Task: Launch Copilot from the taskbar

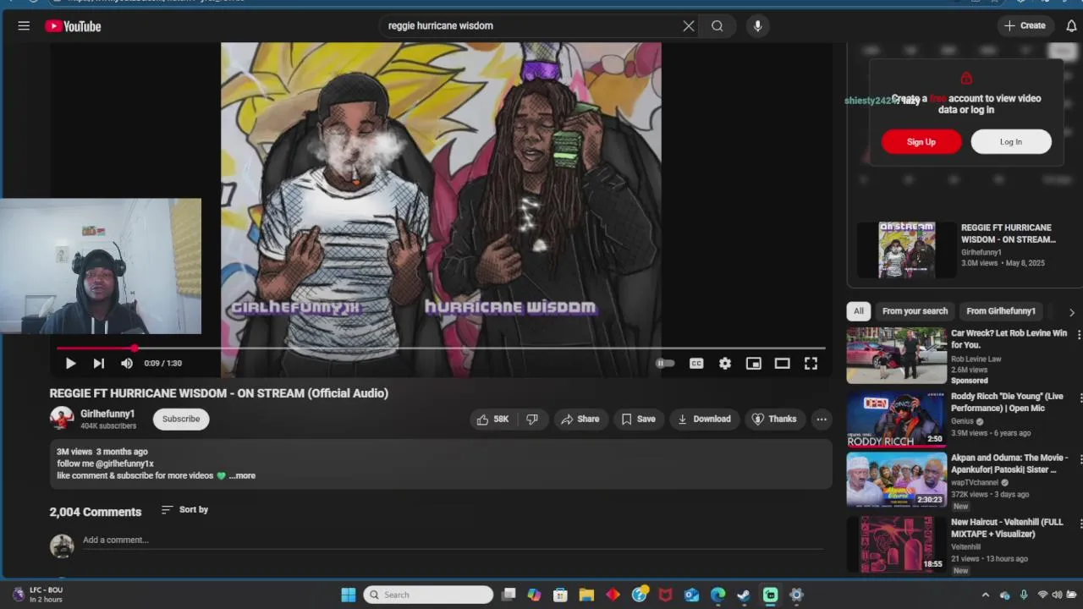Action: tap(534, 595)
